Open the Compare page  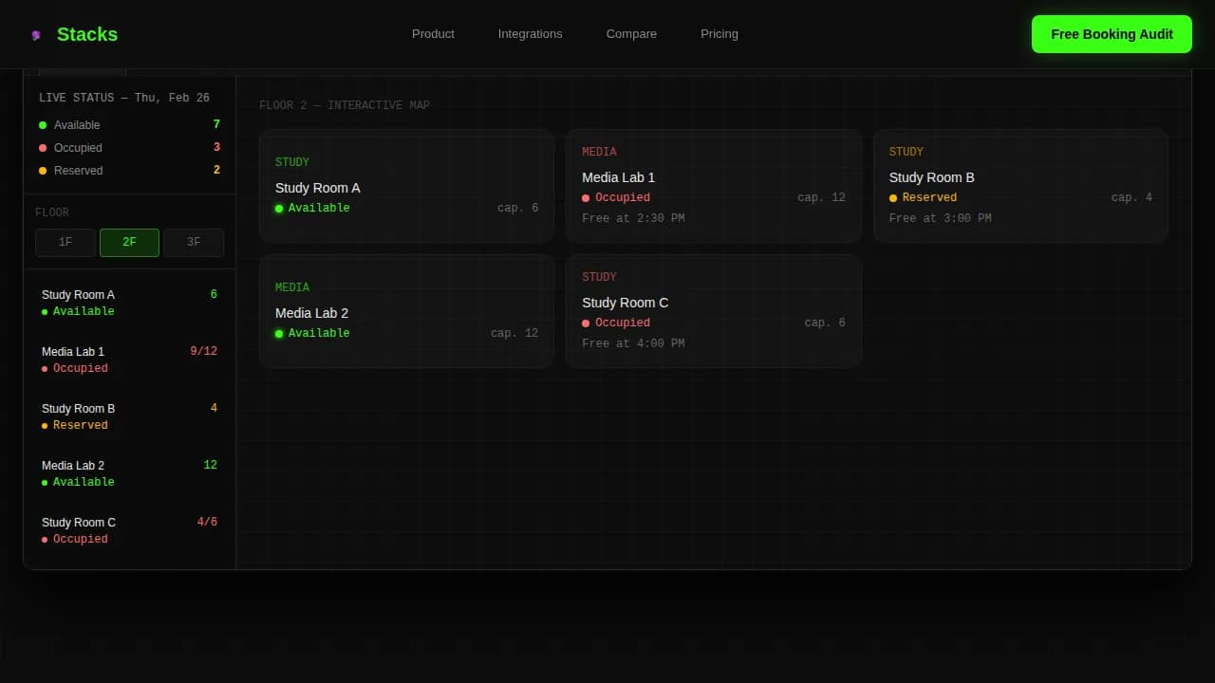click(631, 34)
